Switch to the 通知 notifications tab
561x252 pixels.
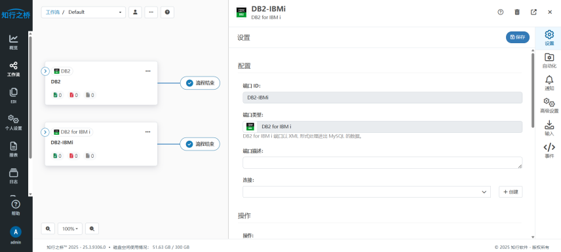click(x=549, y=83)
